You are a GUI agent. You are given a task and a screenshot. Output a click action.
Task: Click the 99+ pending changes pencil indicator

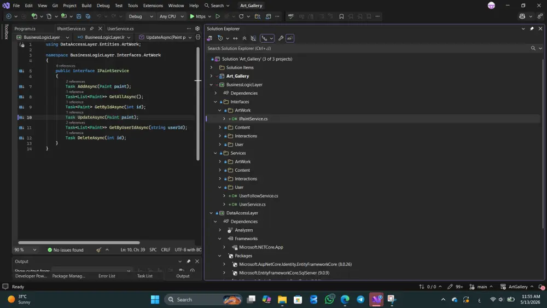tap(455, 287)
